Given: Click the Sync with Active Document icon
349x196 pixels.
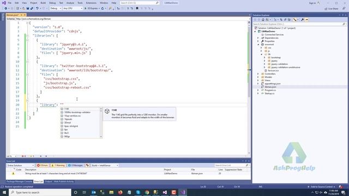Looking at the screenshot, I should pyautogui.click(x=281, y=20).
